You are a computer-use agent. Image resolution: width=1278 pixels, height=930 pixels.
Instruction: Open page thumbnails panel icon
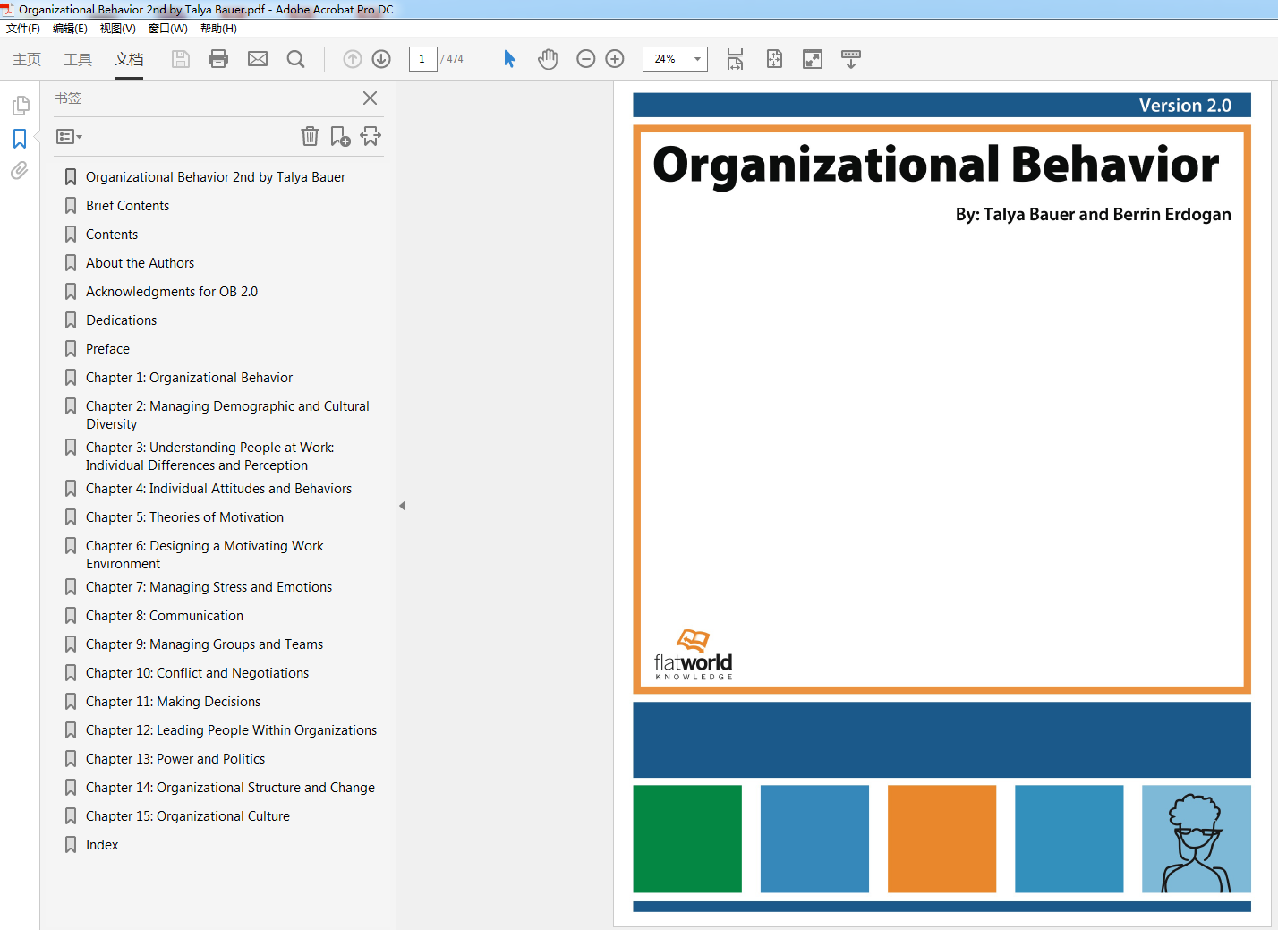click(20, 106)
